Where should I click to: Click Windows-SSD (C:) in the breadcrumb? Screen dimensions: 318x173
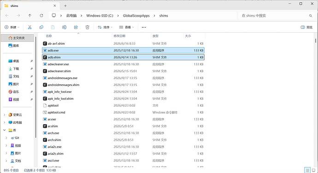pyautogui.click(x=100, y=16)
